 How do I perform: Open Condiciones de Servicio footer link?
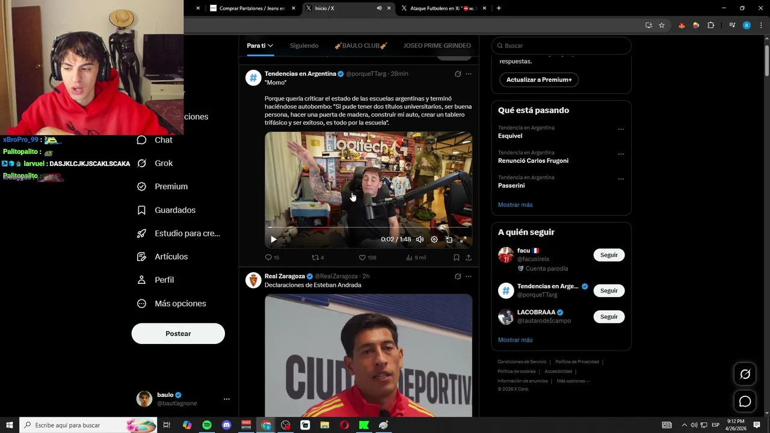522,362
